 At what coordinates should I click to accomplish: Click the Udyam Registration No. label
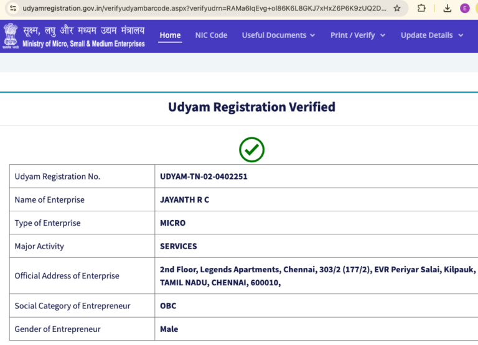[57, 177]
